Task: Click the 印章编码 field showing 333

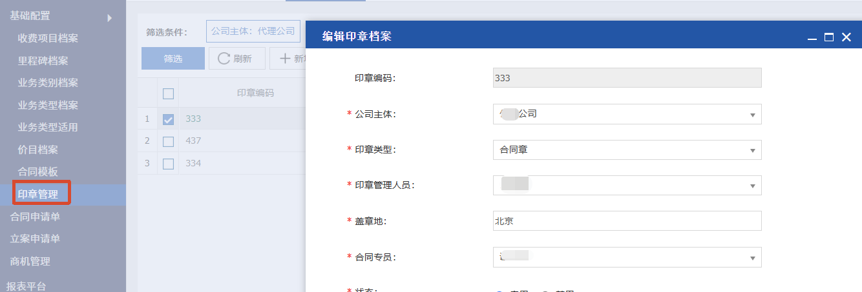Action: 627,78
